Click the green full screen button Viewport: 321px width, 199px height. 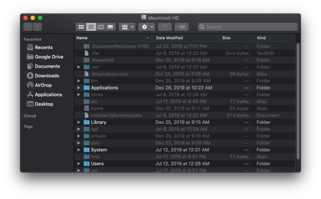40,18
